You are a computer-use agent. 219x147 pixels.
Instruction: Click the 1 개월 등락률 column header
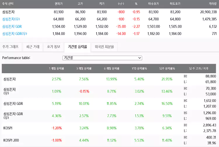click(56, 69)
